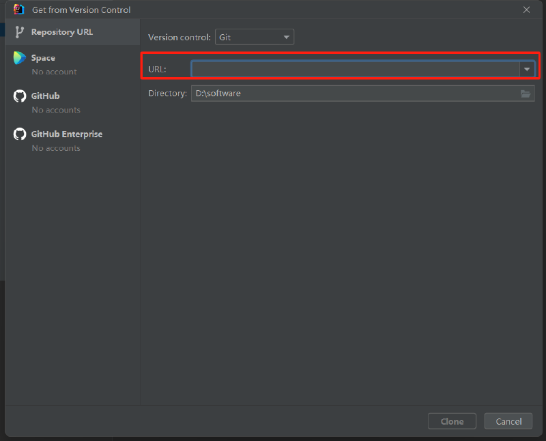Image resolution: width=546 pixels, height=441 pixels.
Task: Click the Repository URL branch icon
Action: click(20, 32)
